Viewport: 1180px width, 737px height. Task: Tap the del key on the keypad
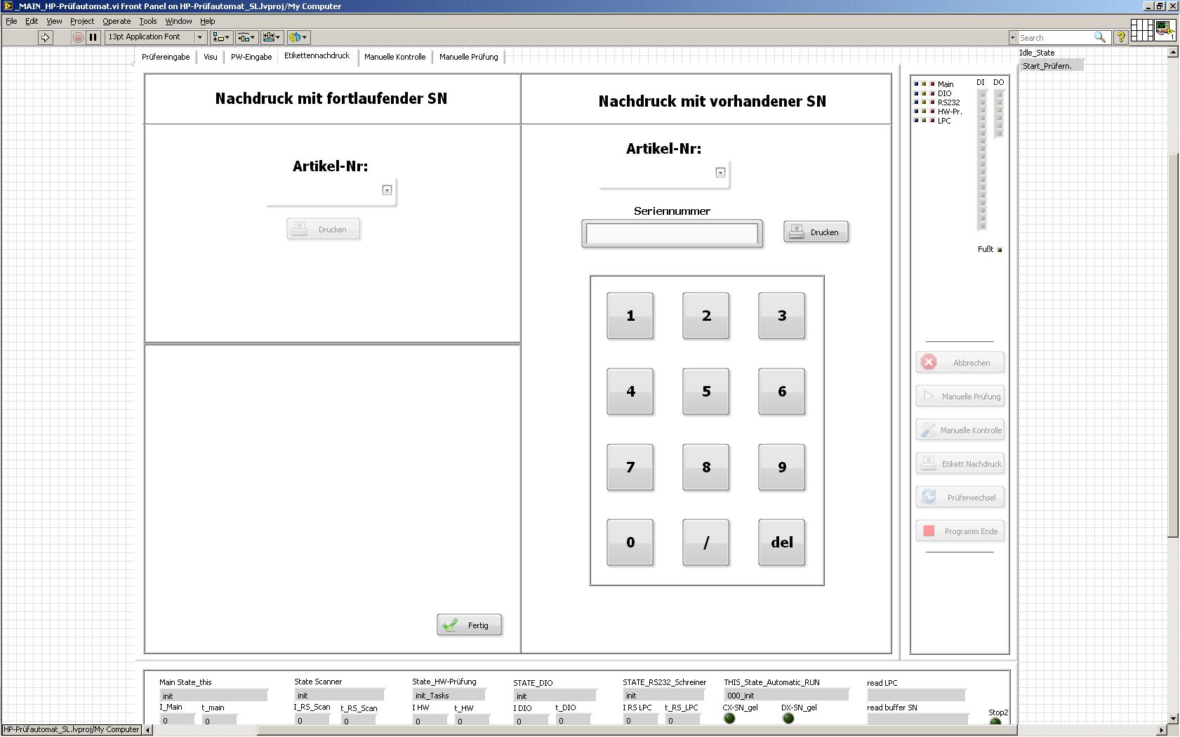pyautogui.click(x=782, y=543)
